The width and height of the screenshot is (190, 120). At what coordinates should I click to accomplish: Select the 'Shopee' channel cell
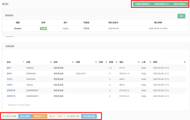(x=18, y=28)
